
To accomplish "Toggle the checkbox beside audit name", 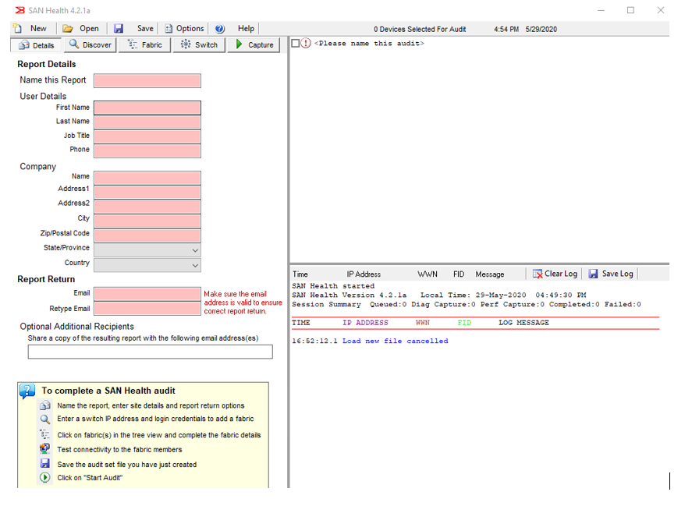I will 296,44.
